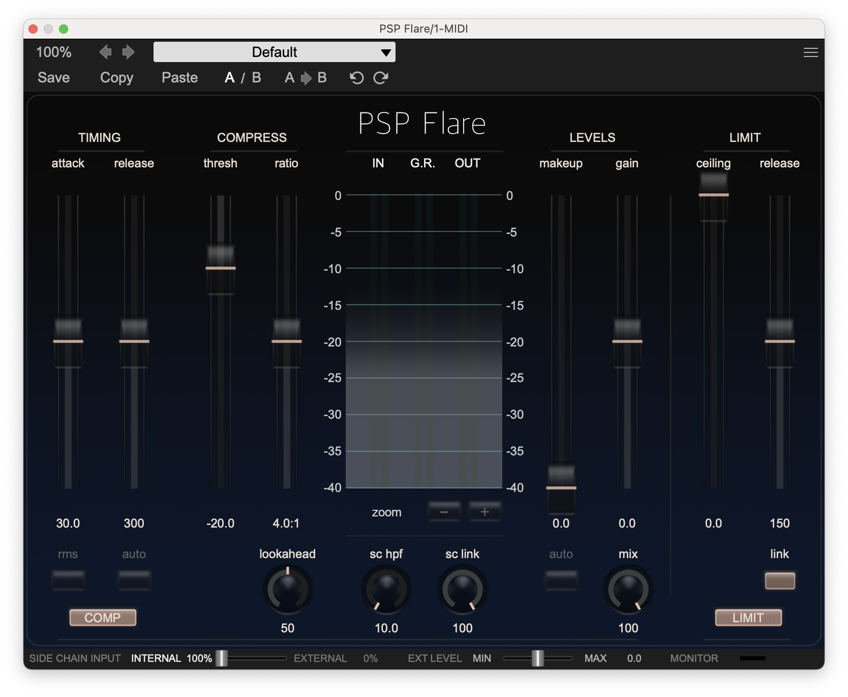Copy state A to B
The width and height of the screenshot is (848, 697).
[x=306, y=78]
